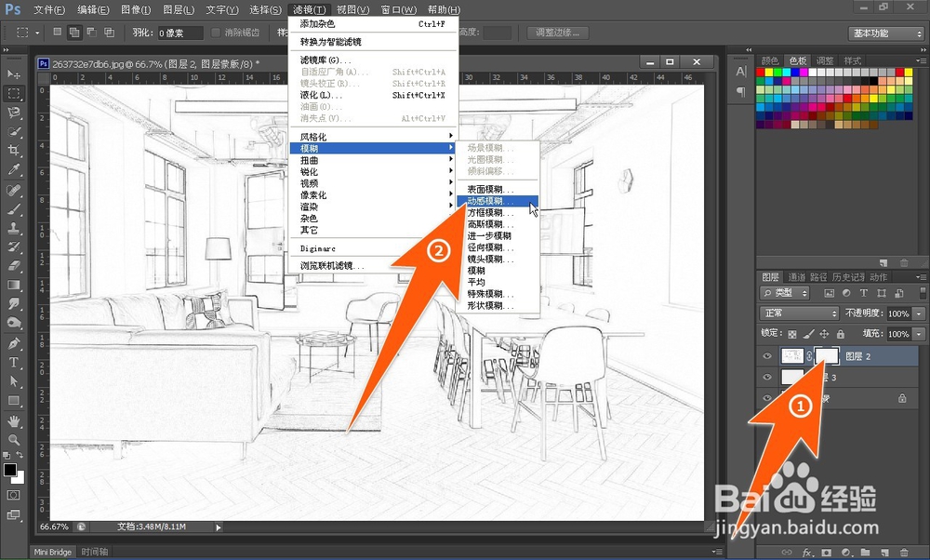Click Add to selection option icon
The height and width of the screenshot is (560, 930).
[74, 32]
